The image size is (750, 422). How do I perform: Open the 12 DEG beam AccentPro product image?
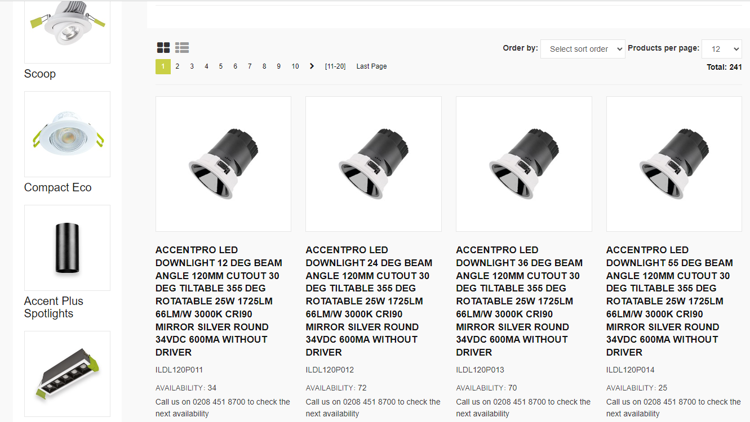[x=223, y=164]
